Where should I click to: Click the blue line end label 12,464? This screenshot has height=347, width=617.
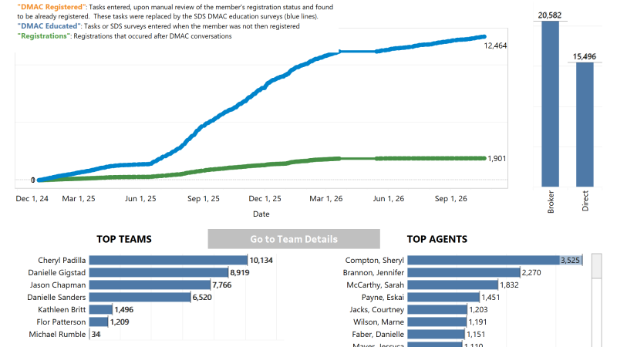click(x=495, y=45)
